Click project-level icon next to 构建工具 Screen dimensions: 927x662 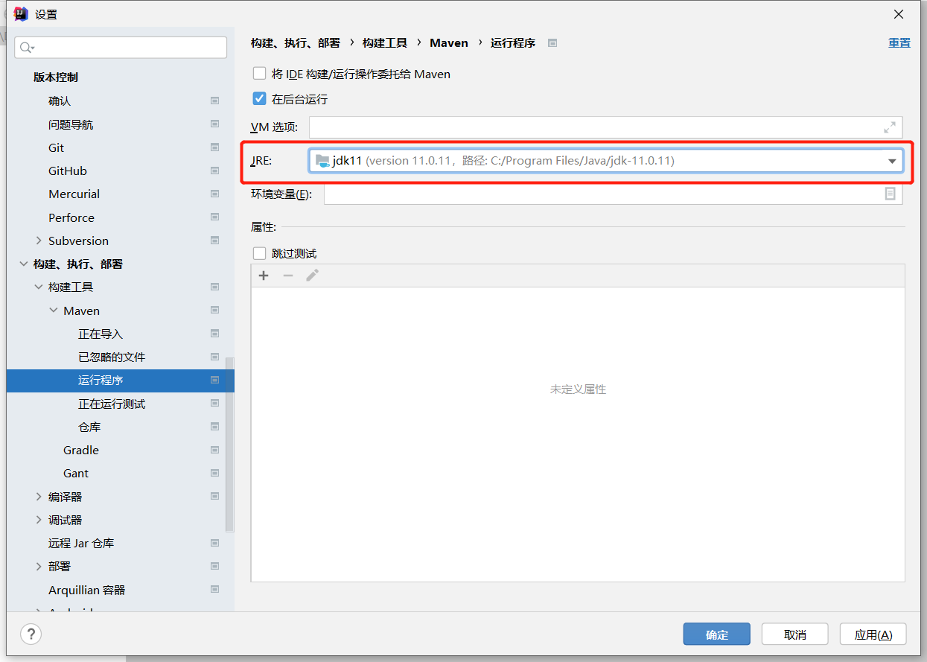coord(214,287)
